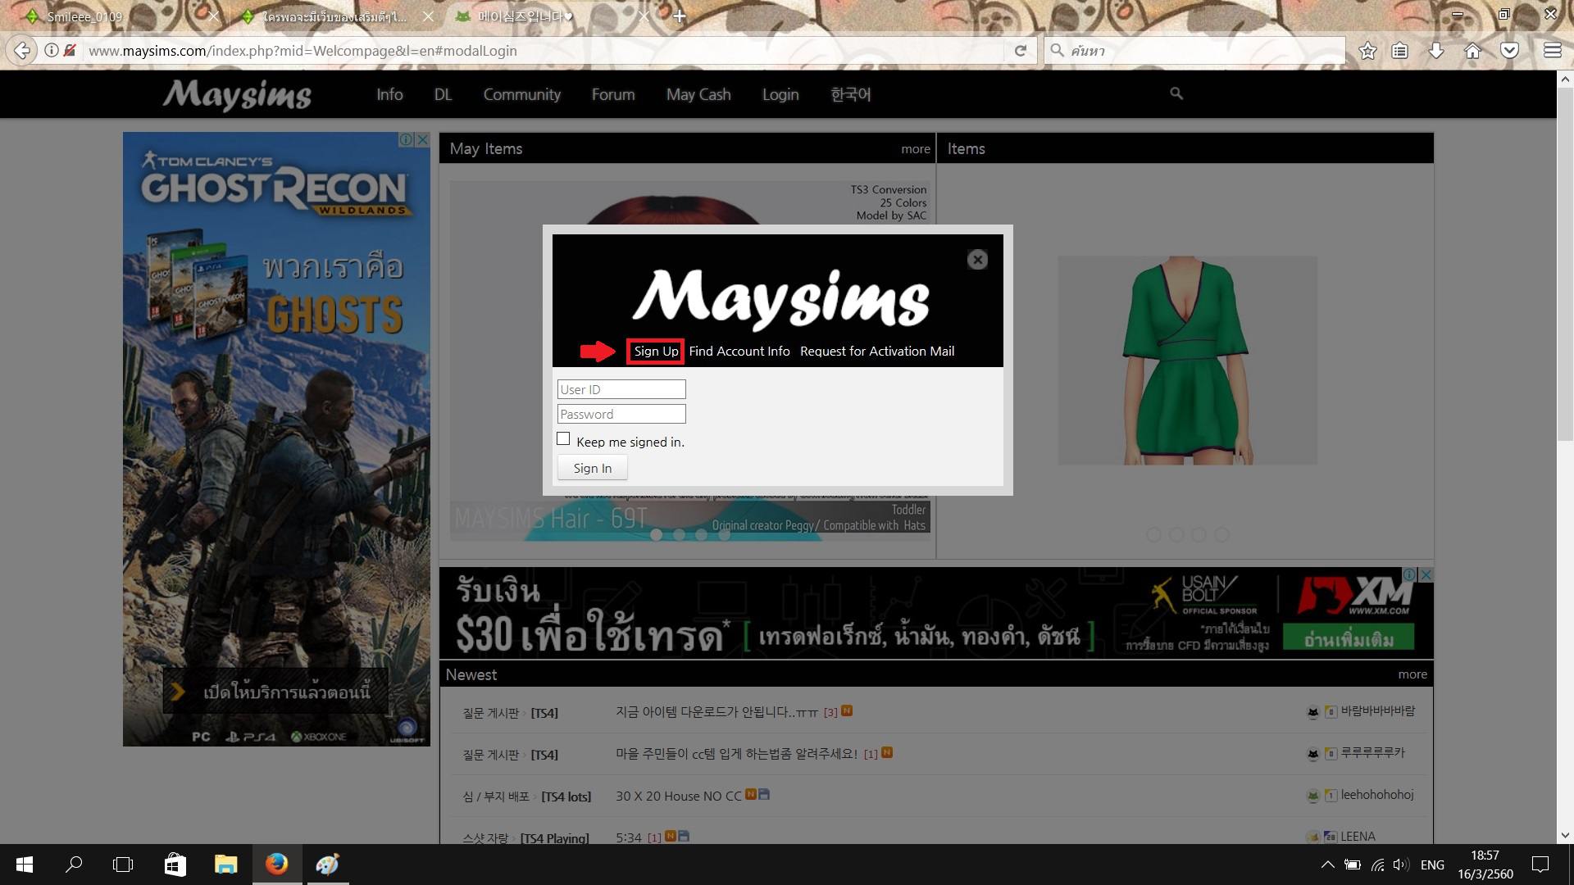The height and width of the screenshot is (885, 1574).
Task: Open DL menu in navigation
Action: click(443, 94)
